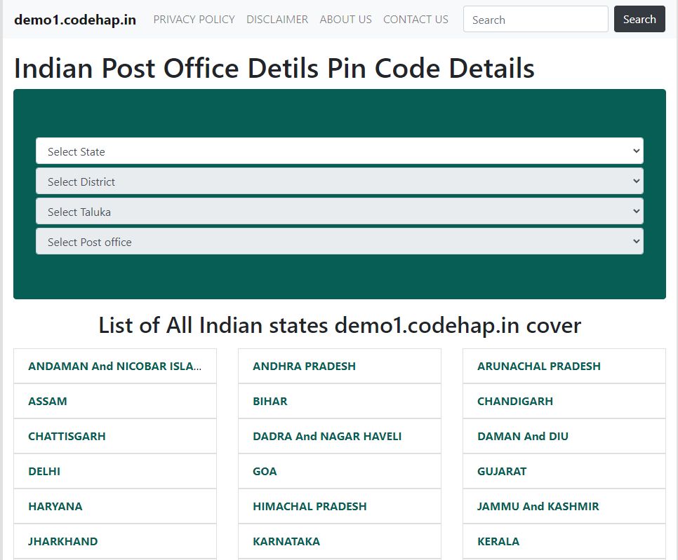Screen dimensions: 678x560
Task: Navigate to Contact Us
Action: point(416,20)
